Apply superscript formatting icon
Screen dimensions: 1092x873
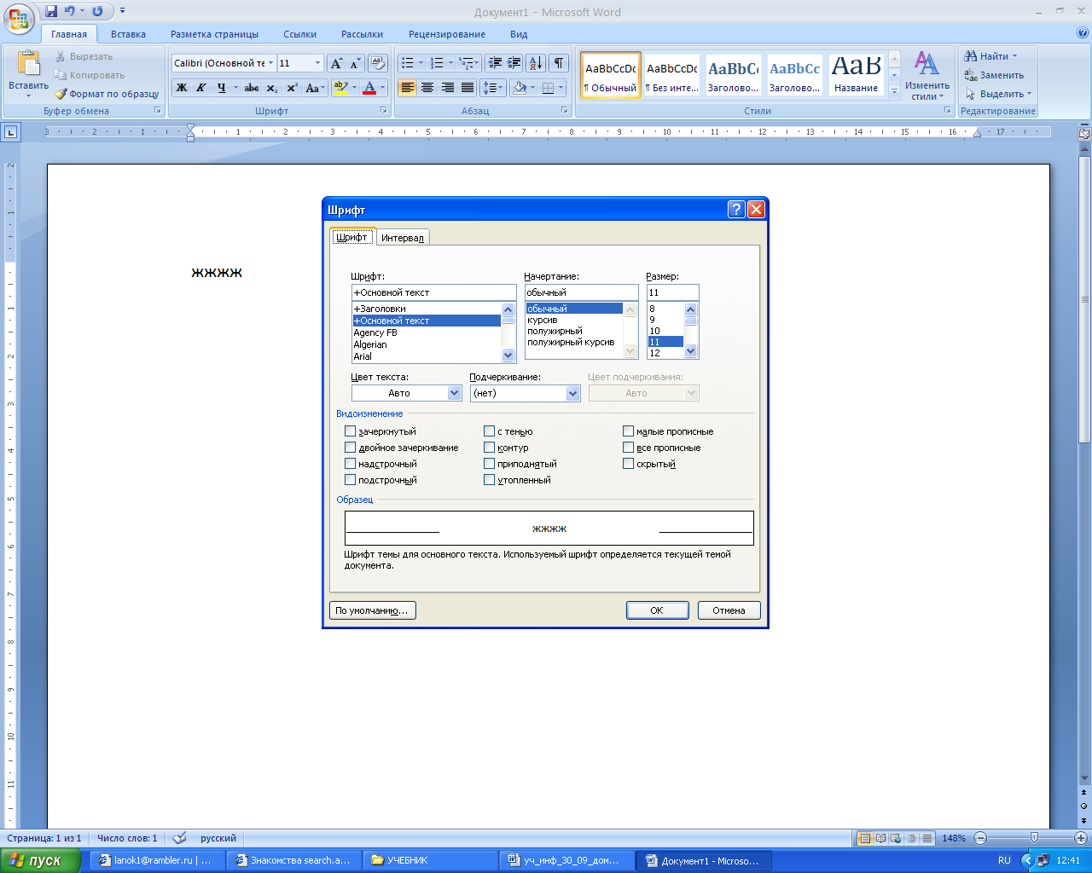pyautogui.click(x=292, y=88)
